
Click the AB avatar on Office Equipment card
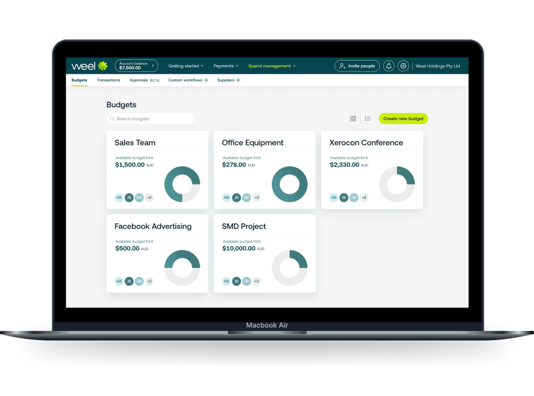[227, 198]
